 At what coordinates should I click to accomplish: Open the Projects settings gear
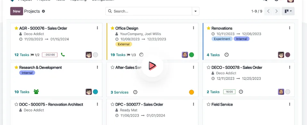tap(44, 11)
